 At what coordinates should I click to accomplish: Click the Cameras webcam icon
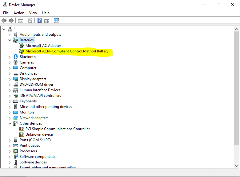[x=15, y=62]
